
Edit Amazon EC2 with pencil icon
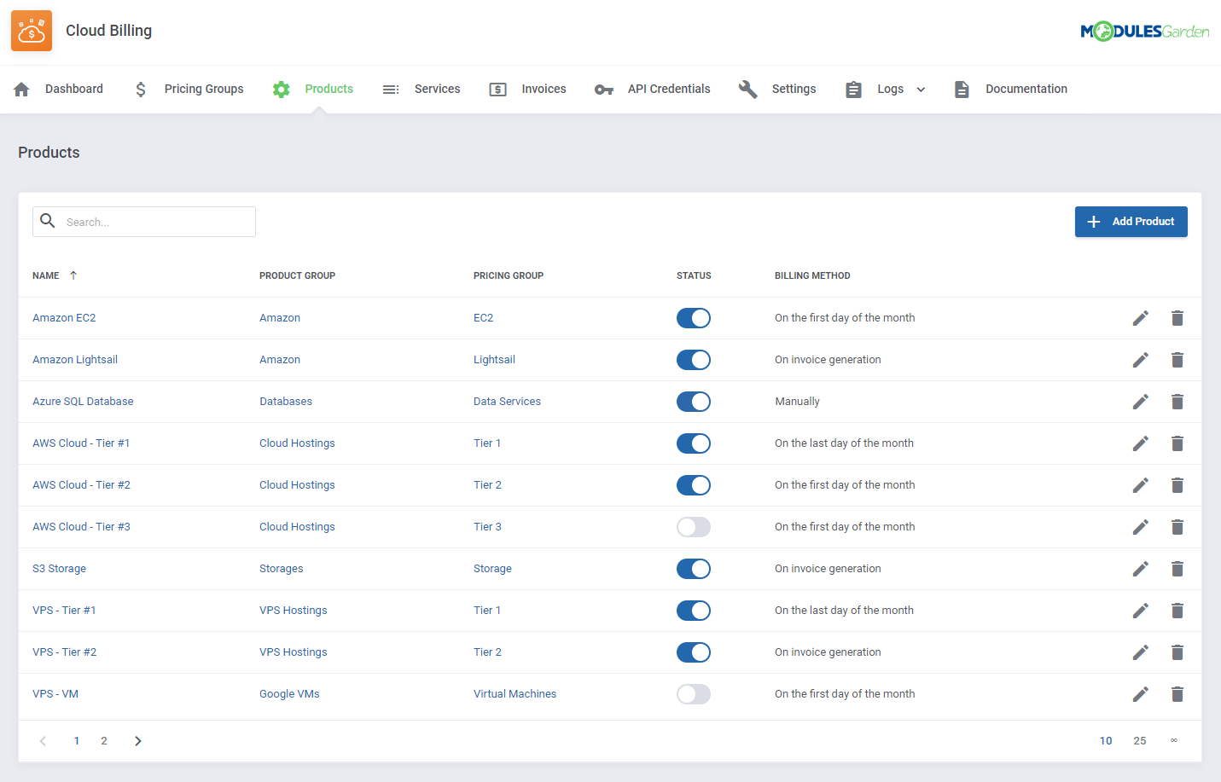click(x=1141, y=318)
